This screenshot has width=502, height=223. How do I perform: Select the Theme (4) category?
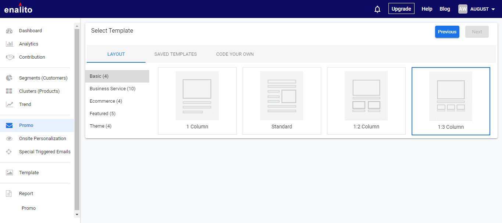pos(117,126)
